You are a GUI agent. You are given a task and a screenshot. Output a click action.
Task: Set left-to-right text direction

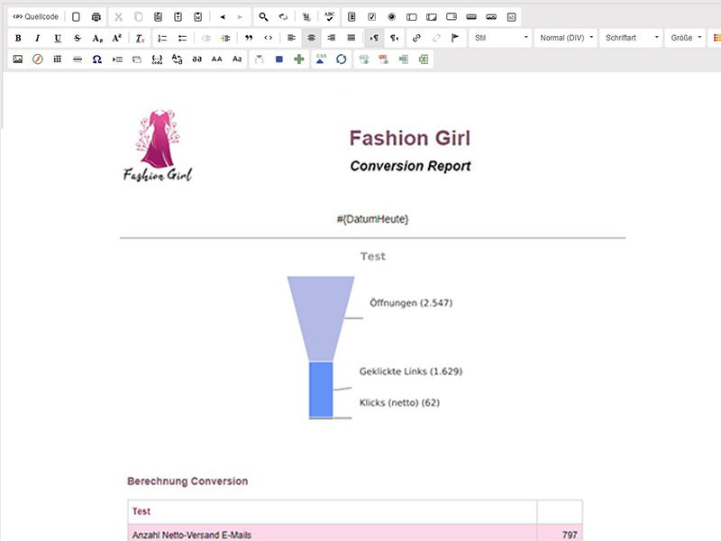click(x=374, y=38)
